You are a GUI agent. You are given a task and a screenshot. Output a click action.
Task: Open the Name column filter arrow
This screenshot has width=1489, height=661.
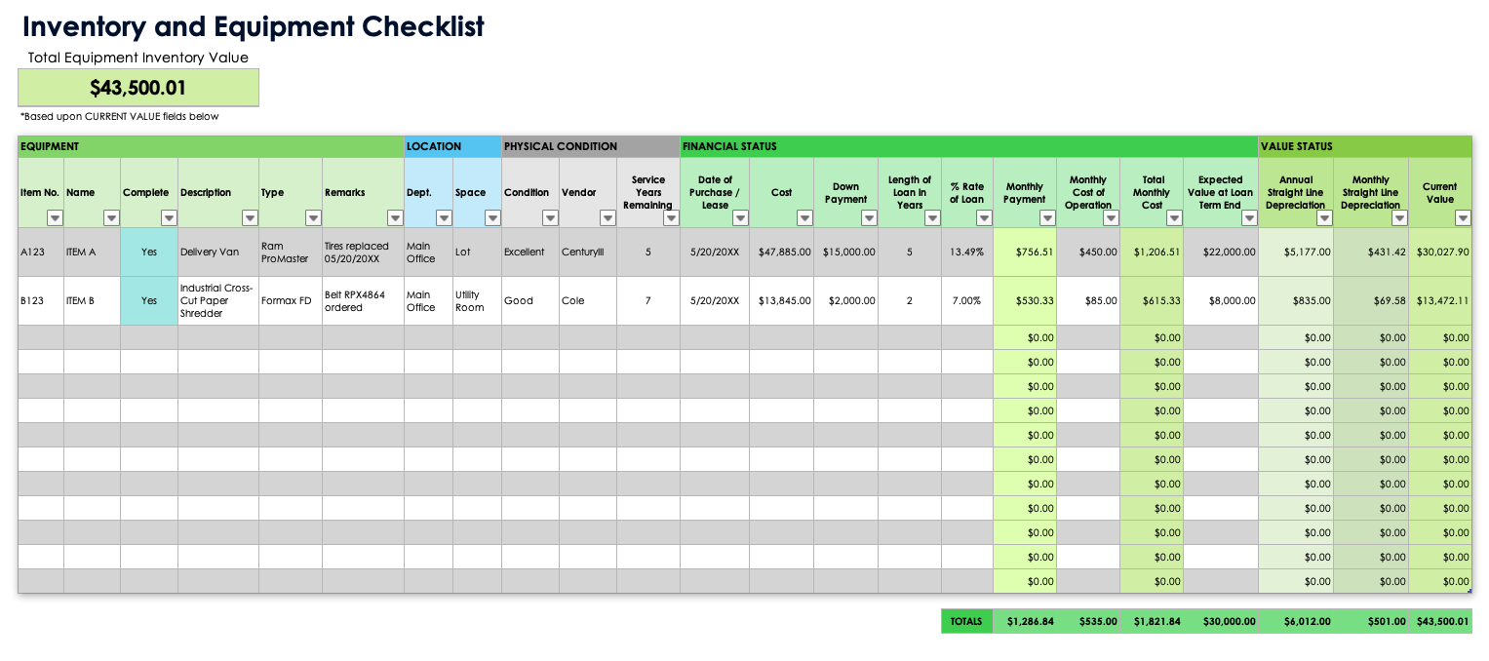coord(111,218)
